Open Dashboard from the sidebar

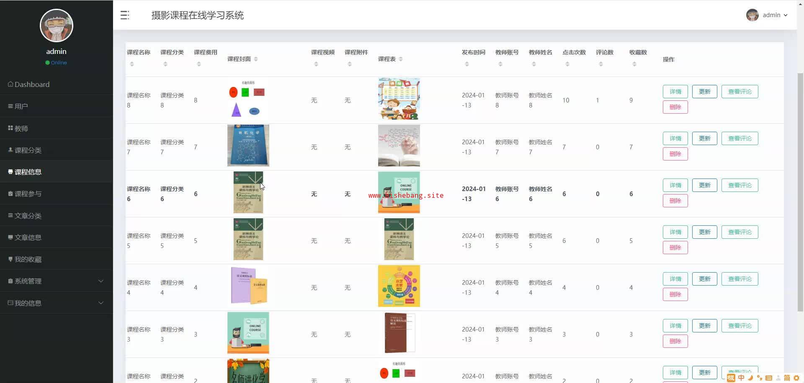tap(57, 84)
